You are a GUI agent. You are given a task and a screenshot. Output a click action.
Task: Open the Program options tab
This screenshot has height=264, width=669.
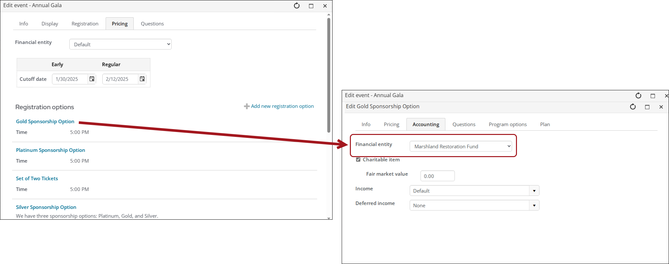pos(507,125)
